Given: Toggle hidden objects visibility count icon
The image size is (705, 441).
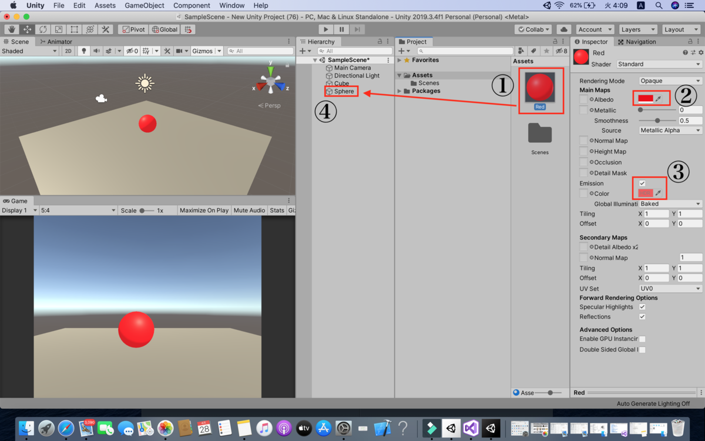Looking at the screenshot, I should [x=132, y=51].
